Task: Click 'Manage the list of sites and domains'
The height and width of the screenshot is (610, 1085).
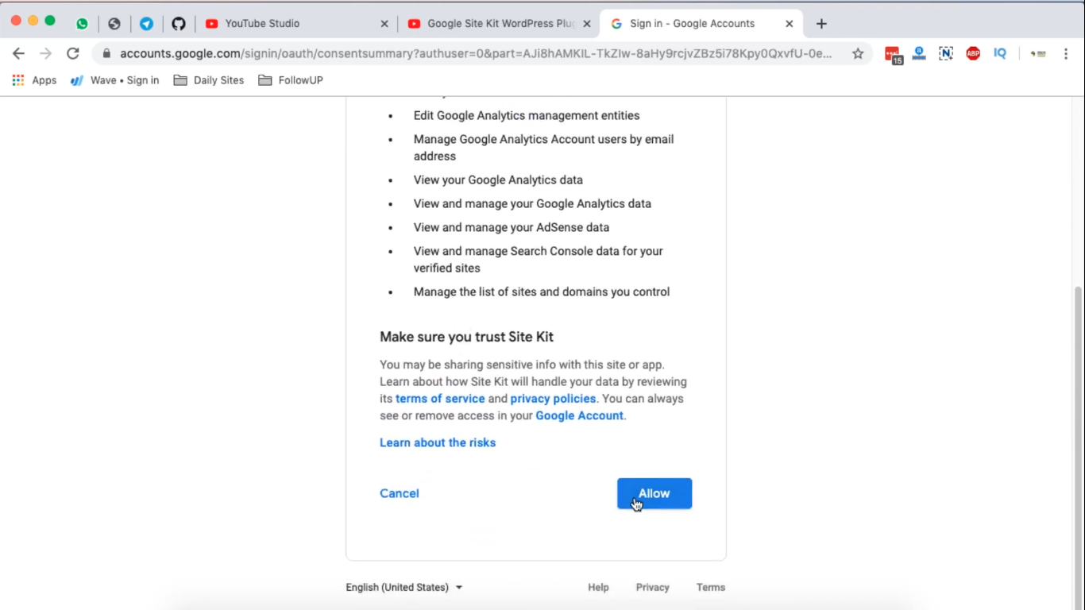Action: (x=542, y=291)
